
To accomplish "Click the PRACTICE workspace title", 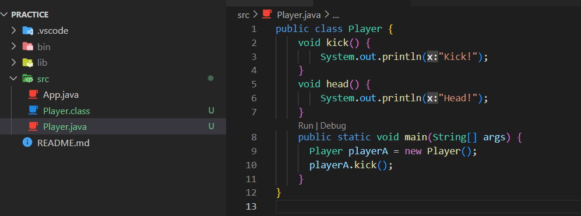I will coord(30,15).
